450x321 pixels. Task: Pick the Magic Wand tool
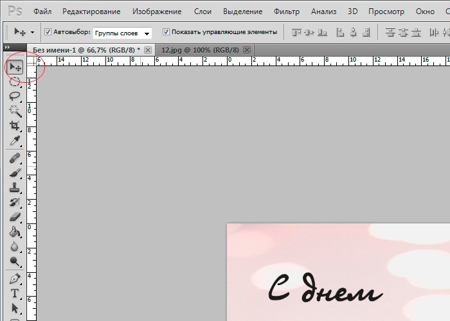pyautogui.click(x=14, y=110)
